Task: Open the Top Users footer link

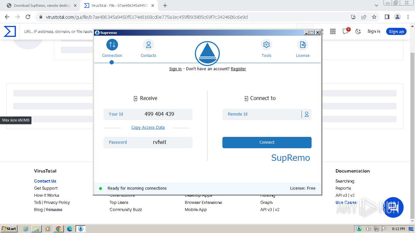Action: click(x=119, y=203)
